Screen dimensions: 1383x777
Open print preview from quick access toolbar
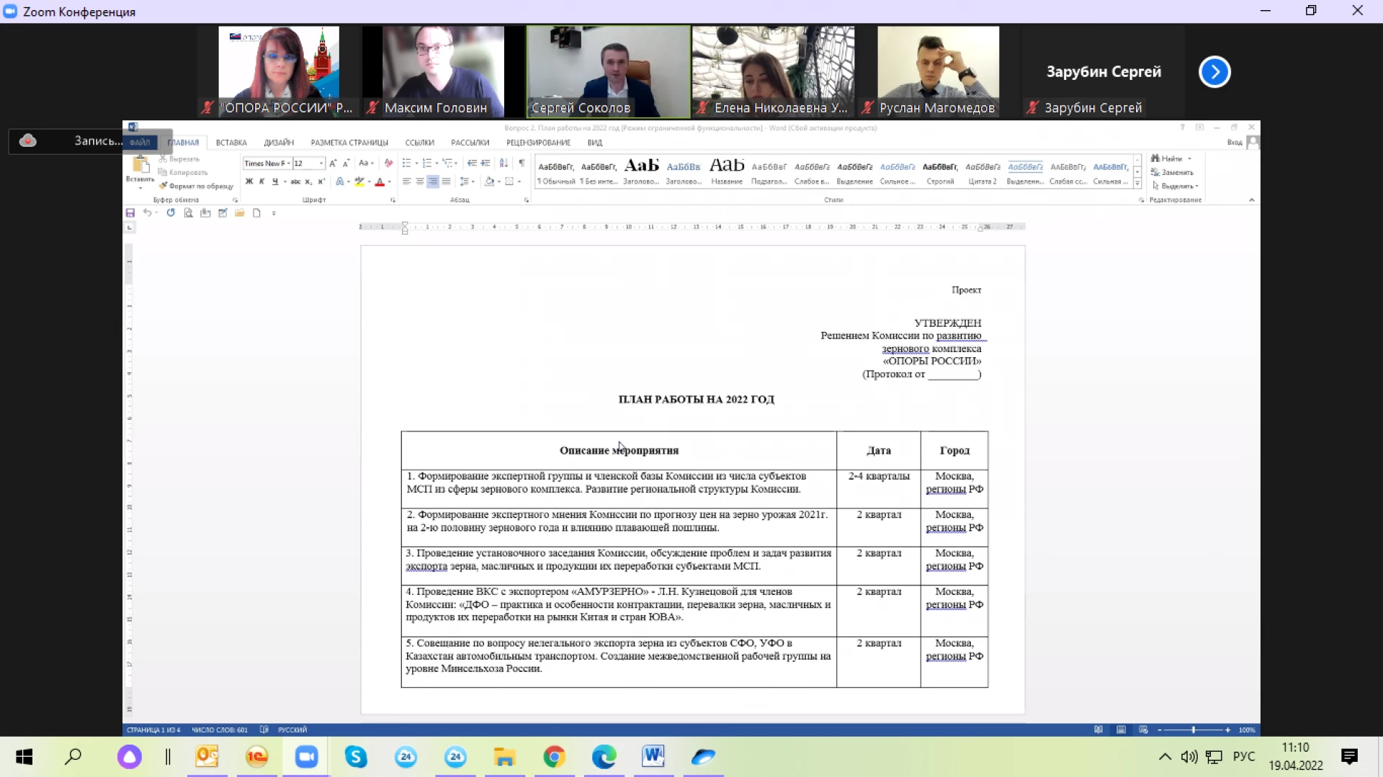tap(188, 213)
